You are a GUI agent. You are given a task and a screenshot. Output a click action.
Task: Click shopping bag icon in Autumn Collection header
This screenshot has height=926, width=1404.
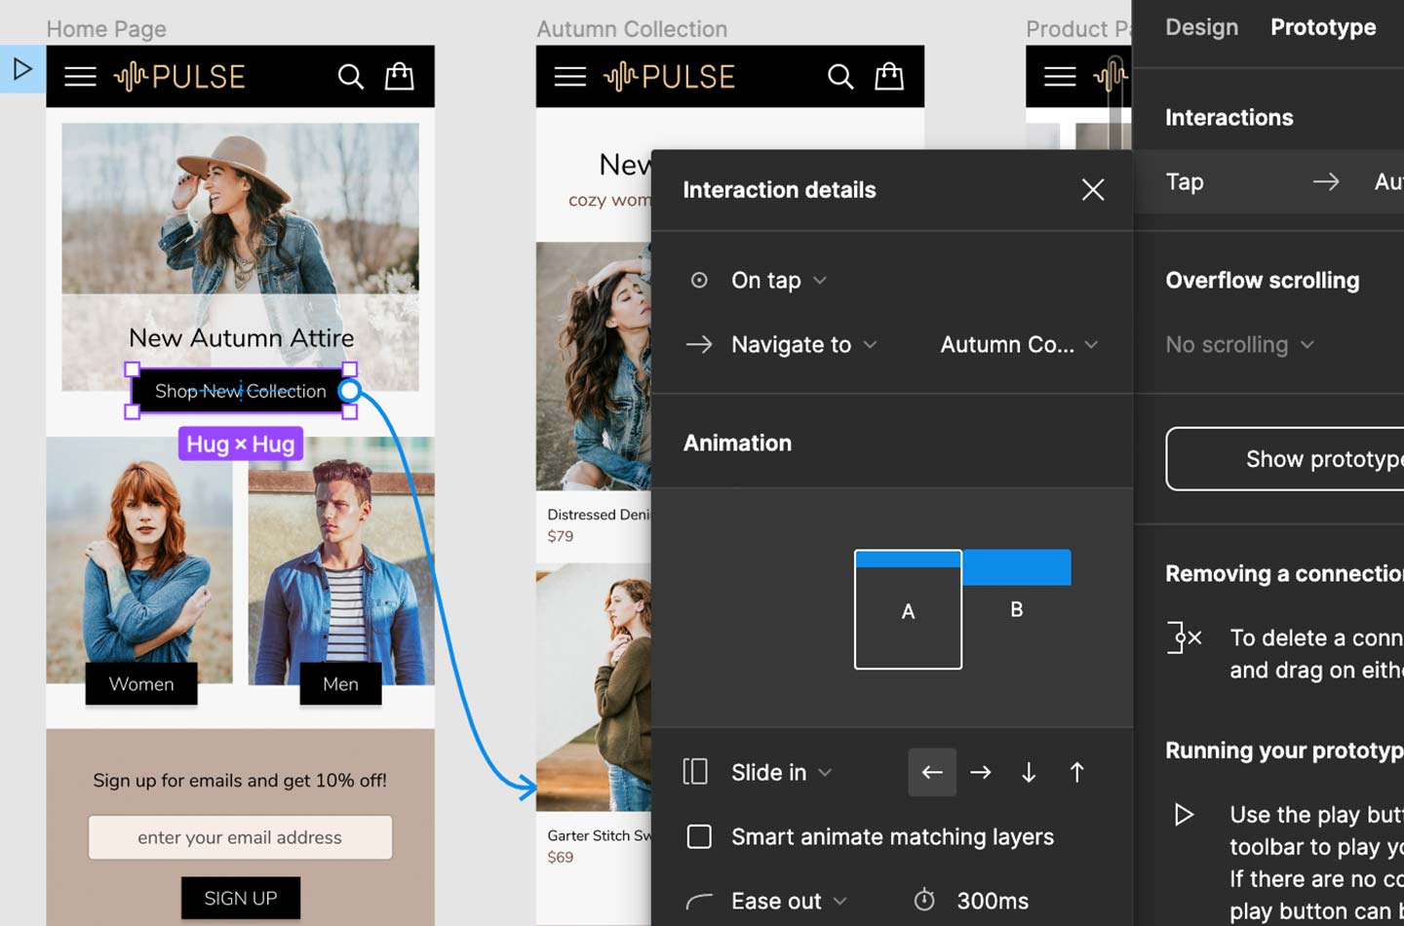888,76
